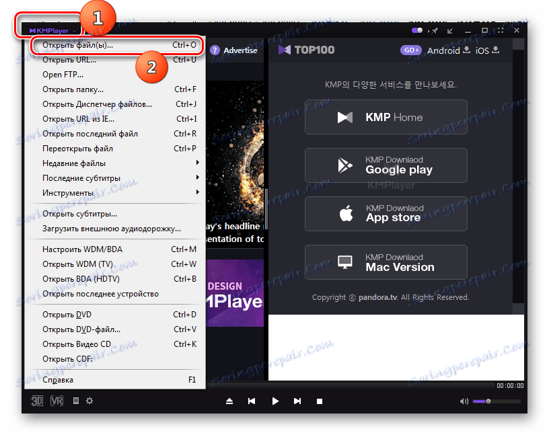Switch to fullscreen using the expand icon
Screen dimensions: 549x435
click(x=501, y=30)
